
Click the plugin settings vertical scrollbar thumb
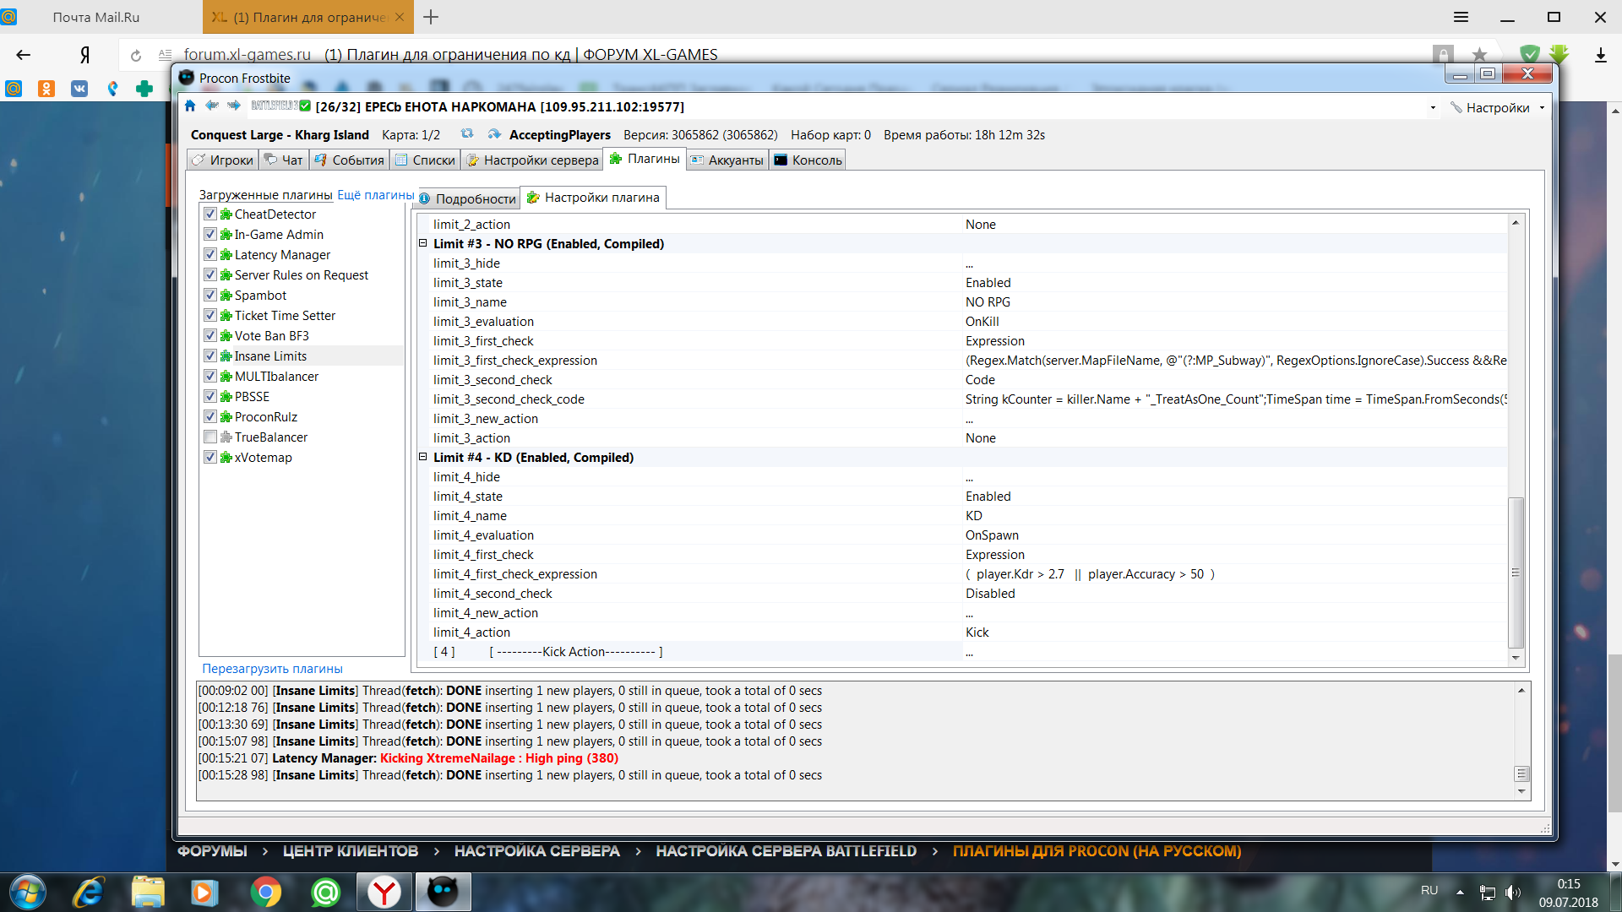click(1516, 573)
